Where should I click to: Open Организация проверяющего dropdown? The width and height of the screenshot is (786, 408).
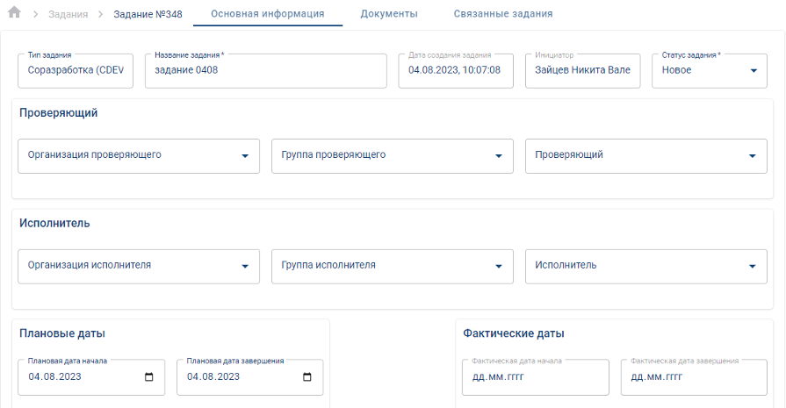click(244, 156)
